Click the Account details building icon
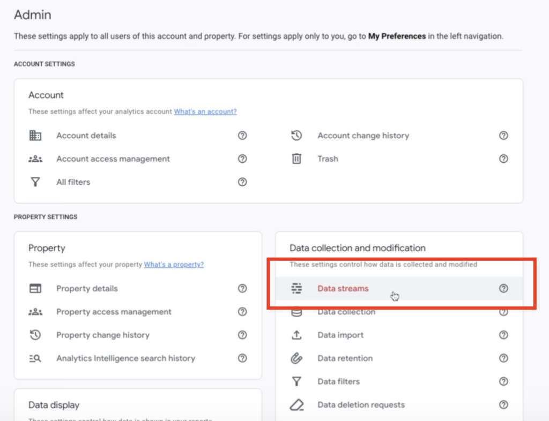 click(x=35, y=136)
